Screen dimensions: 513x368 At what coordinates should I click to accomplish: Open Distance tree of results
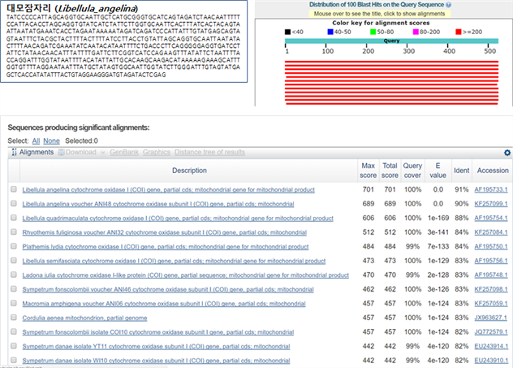tap(209, 152)
